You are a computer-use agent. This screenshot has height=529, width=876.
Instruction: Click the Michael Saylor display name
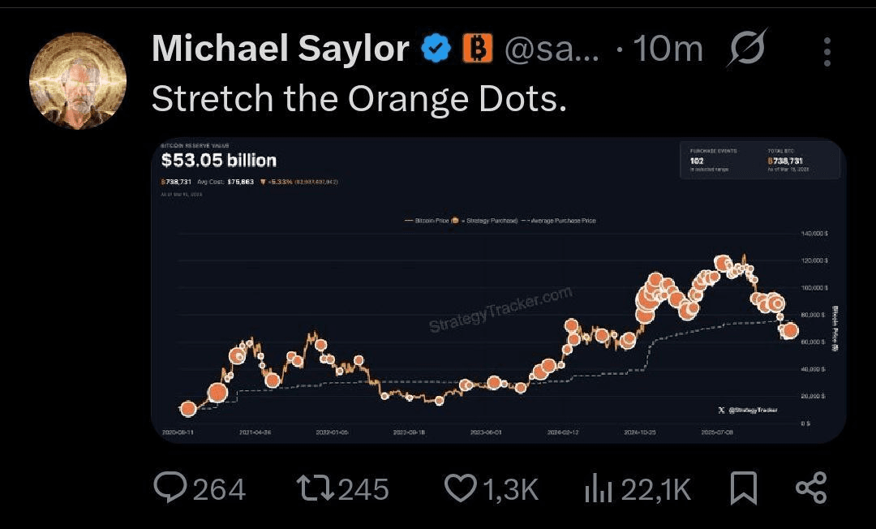click(x=280, y=50)
